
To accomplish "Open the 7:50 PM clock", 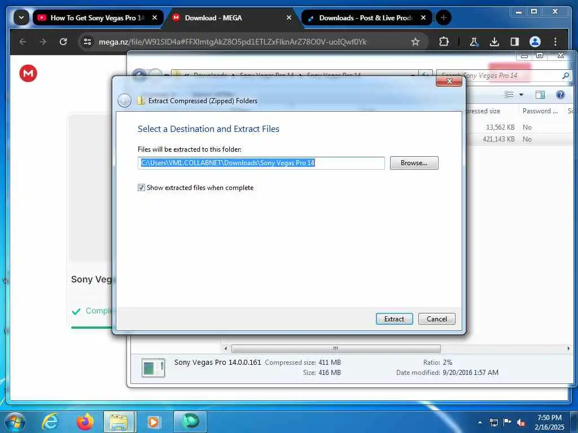I will point(549,422).
